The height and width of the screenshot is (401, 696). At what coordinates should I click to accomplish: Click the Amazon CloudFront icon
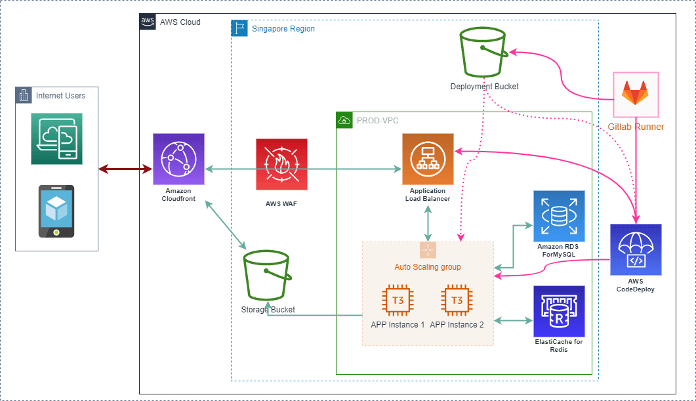[x=178, y=159]
